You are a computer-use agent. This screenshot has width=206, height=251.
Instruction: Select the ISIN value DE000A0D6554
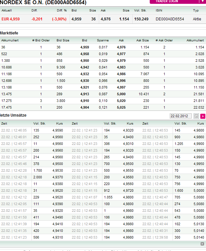click(170, 19)
